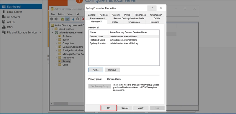This screenshot has width=236, height=114.
Task: Select the tailwindtraders.internal domain node
Action: point(71,33)
